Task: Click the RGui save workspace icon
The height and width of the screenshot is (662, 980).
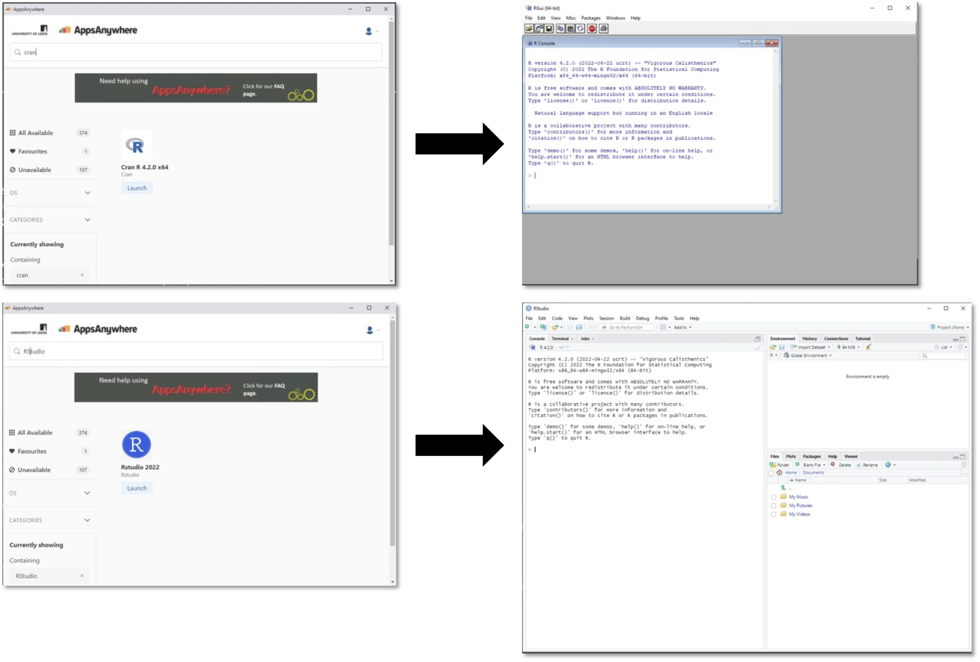Action: pyautogui.click(x=549, y=29)
